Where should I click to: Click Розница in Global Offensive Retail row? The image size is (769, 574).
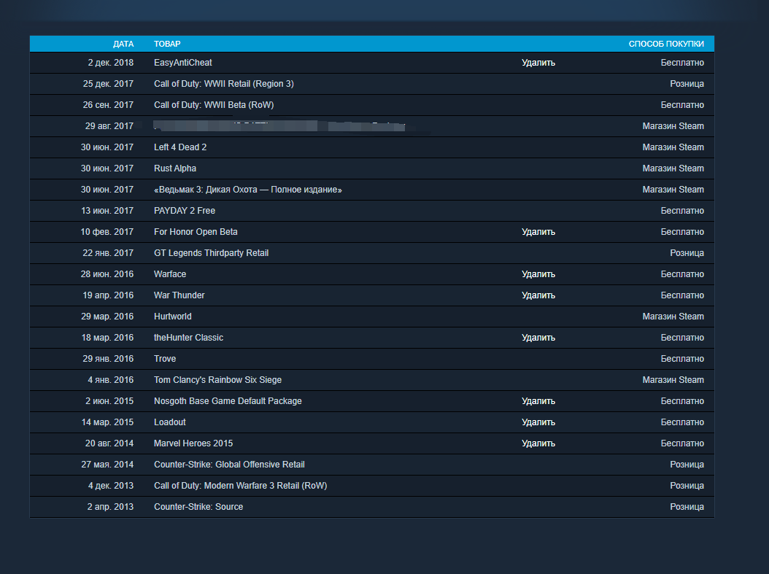tap(687, 465)
